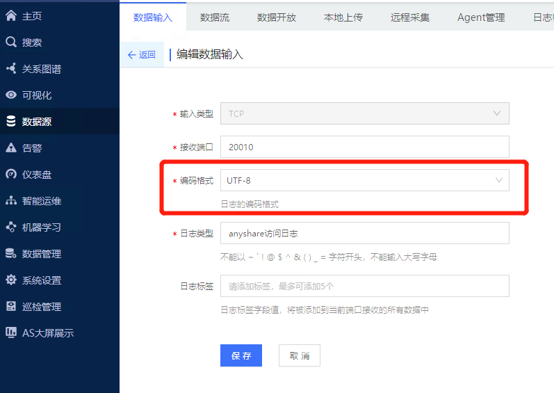Expand the 编码格式 UTF-8 dropdown
This screenshot has height=393, width=554.
pyautogui.click(x=365, y=180)
